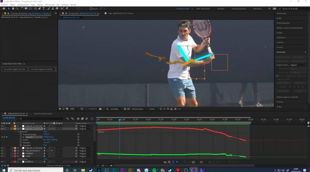Image resolution: width=310 pixels, height=172 pixels.
Task: Open parent dropdown for the HOMBRO layer
Action: 85,154
